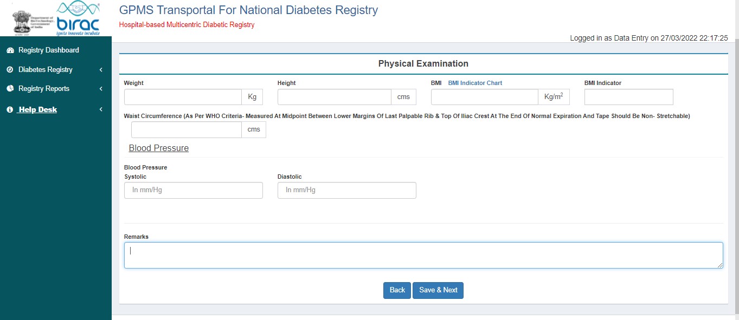This screenshot has width=739, height=320.
Task: Open Registry Dashboard from the sidebar
Action: (48, 50)
